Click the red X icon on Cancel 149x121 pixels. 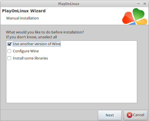point(129,115)
